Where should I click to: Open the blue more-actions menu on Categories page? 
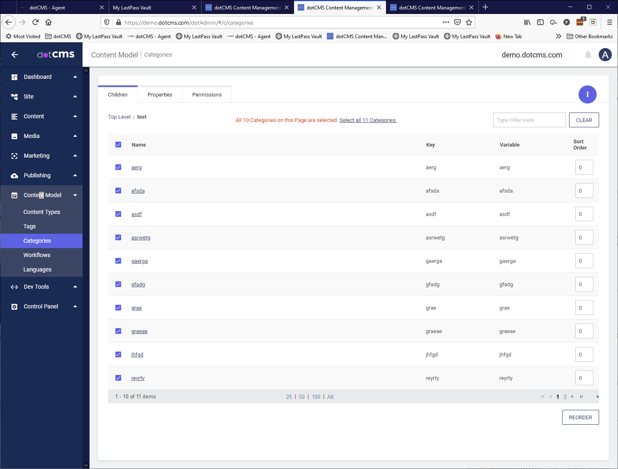[588, 94]
